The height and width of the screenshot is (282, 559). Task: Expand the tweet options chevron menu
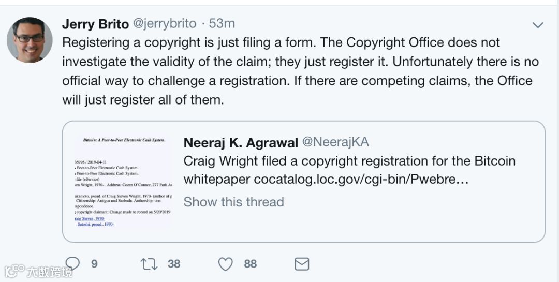tap(538, 25)
